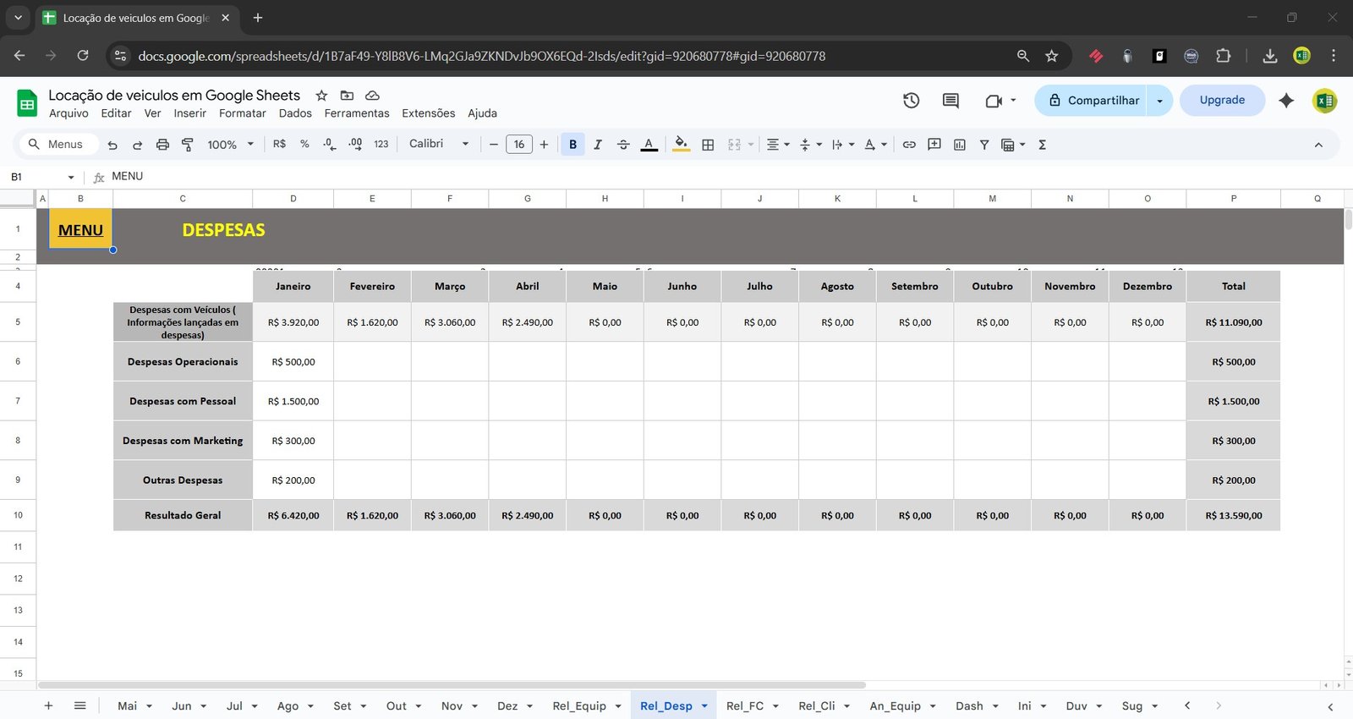Click the insert link icon
This screenshot has height=719, width=1353.
pos(909,145)
